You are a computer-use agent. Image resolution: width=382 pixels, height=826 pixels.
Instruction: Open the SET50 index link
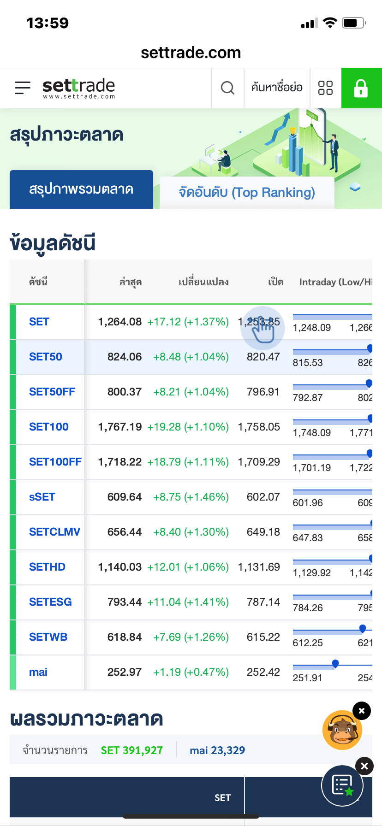pos(45,357)
